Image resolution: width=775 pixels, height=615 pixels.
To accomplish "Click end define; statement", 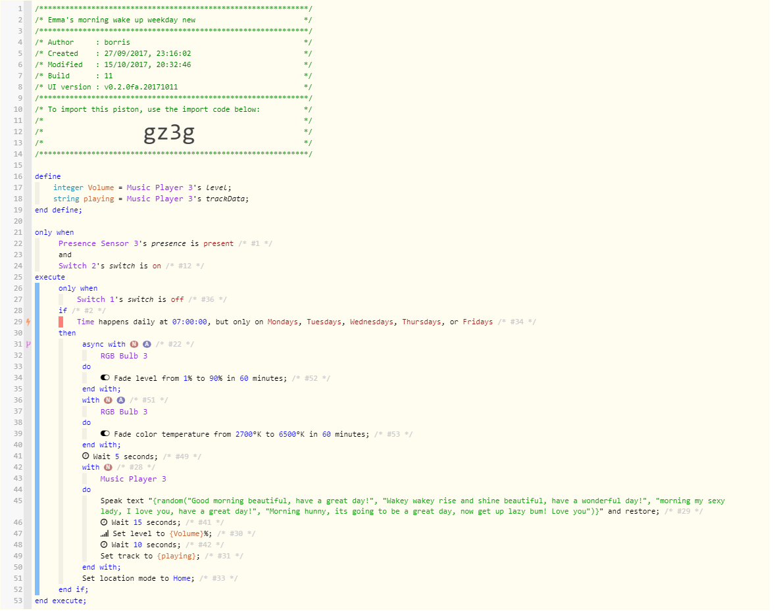I will [59, 212].
